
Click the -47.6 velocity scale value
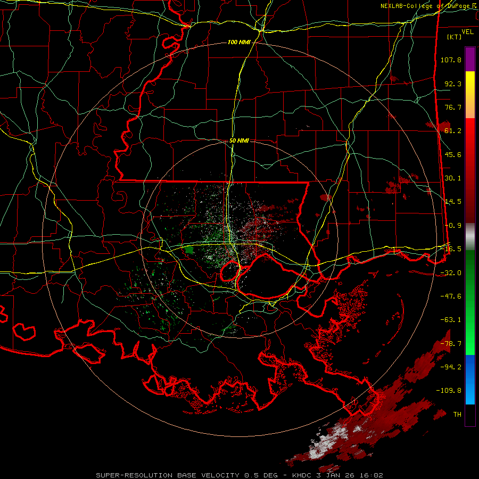451,296
